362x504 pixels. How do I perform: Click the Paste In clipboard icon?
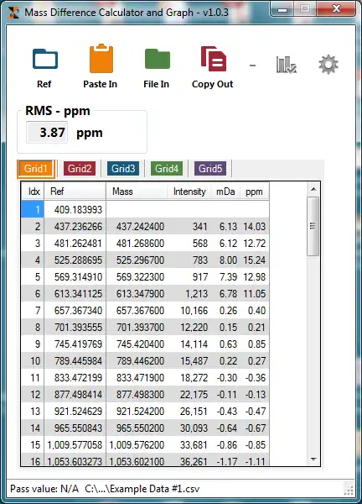[x=101, y=59]
